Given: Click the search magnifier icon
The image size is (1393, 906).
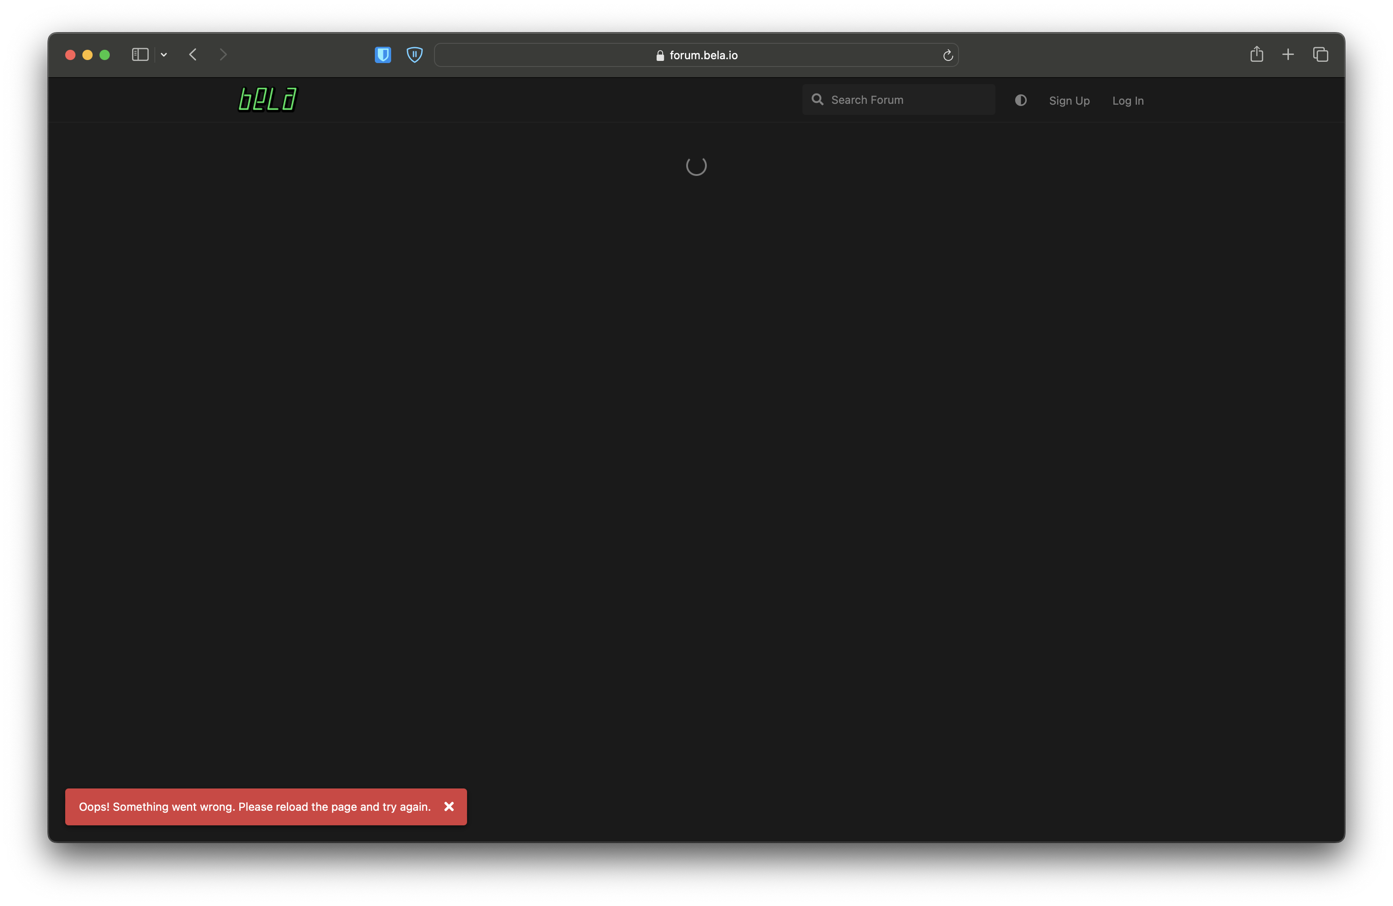Looking at the screenshot, I should click(817, 100).
